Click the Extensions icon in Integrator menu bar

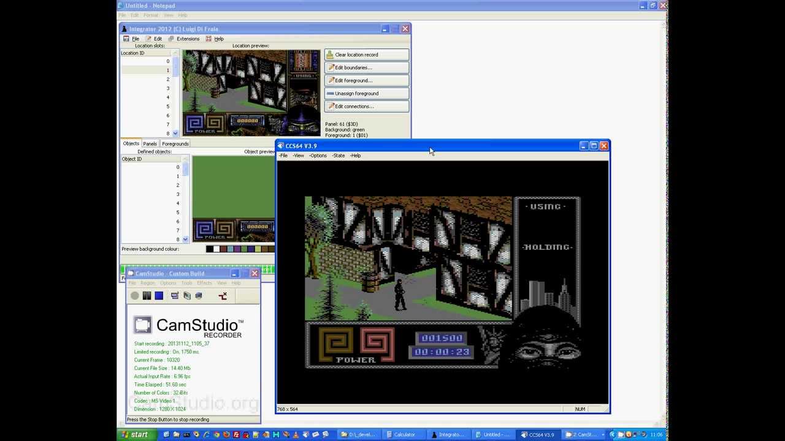(171, 39)
